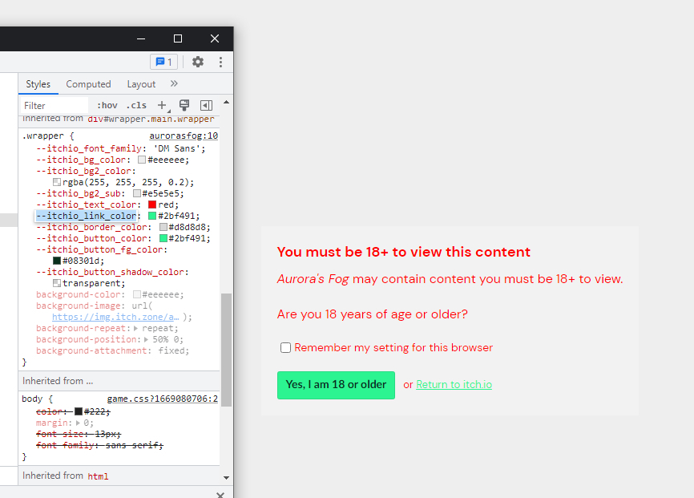Open swatch next to body color #222
The width and height of the screenshot is (694, 498).
point(79,411)
